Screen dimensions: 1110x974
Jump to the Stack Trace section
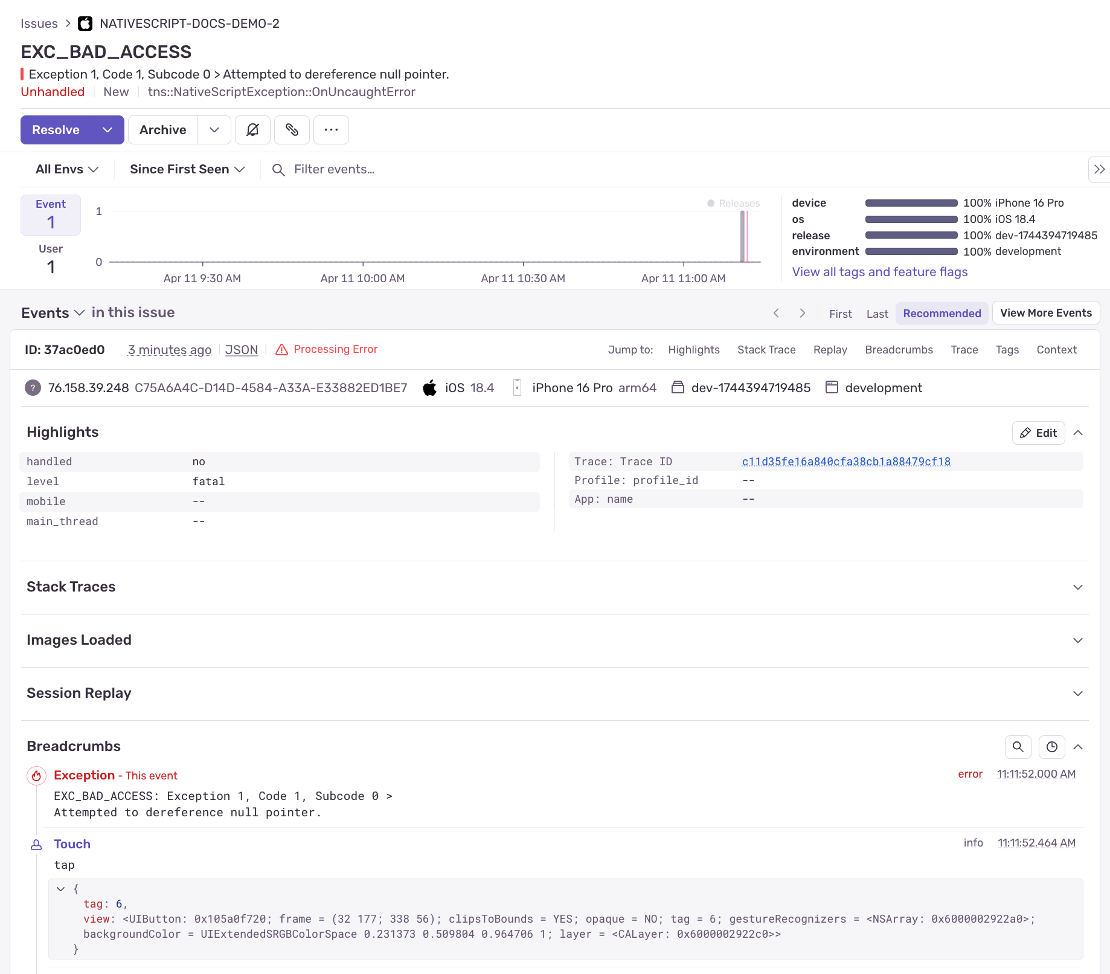766,349
